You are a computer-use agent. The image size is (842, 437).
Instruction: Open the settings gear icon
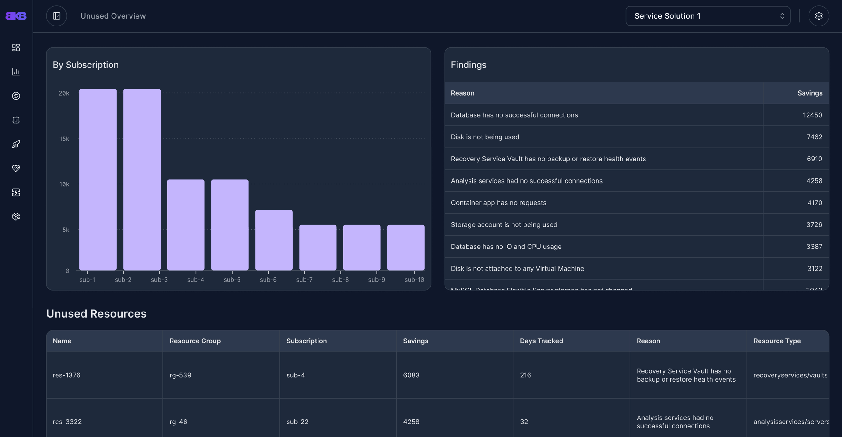pos(819,16)
